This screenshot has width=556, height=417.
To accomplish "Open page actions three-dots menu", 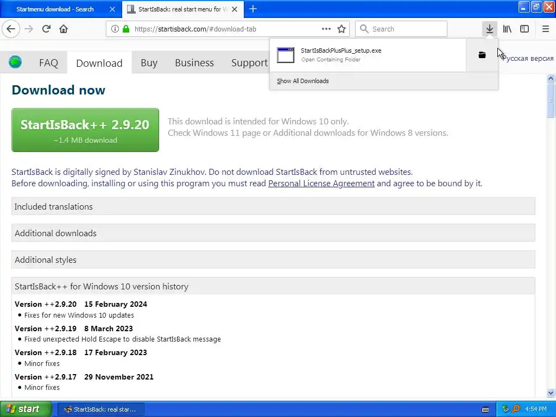I will tap(326, 29).
